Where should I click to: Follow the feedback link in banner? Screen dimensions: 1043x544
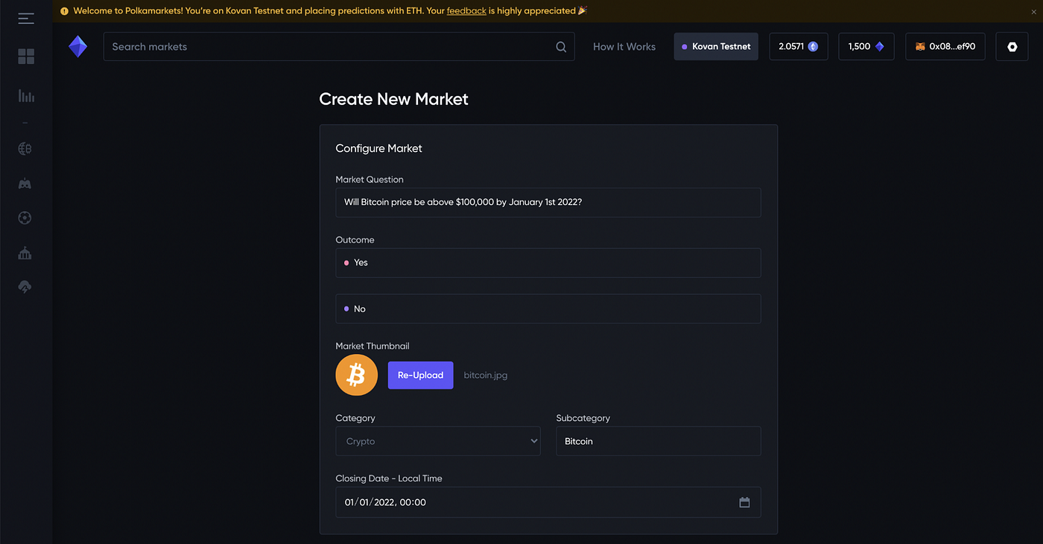[x=466, y=11]
